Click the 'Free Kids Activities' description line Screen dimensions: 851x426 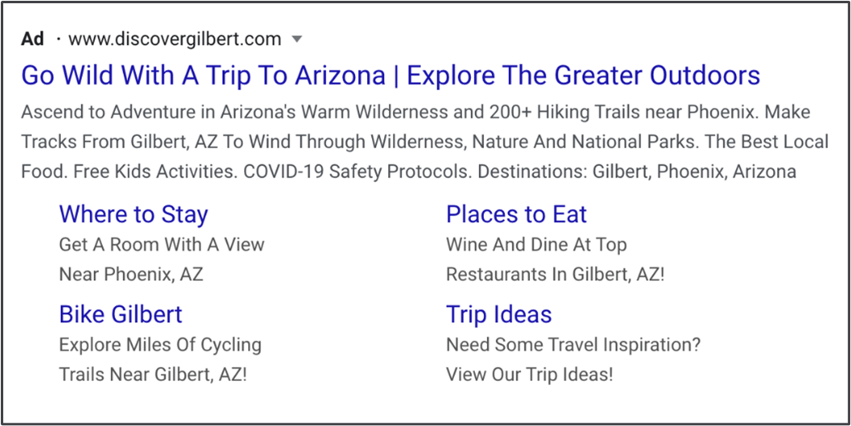408,172
